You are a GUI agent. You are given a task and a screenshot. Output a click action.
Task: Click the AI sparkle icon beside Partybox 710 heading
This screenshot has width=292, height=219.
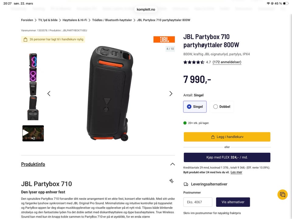[x=171, y=181]
